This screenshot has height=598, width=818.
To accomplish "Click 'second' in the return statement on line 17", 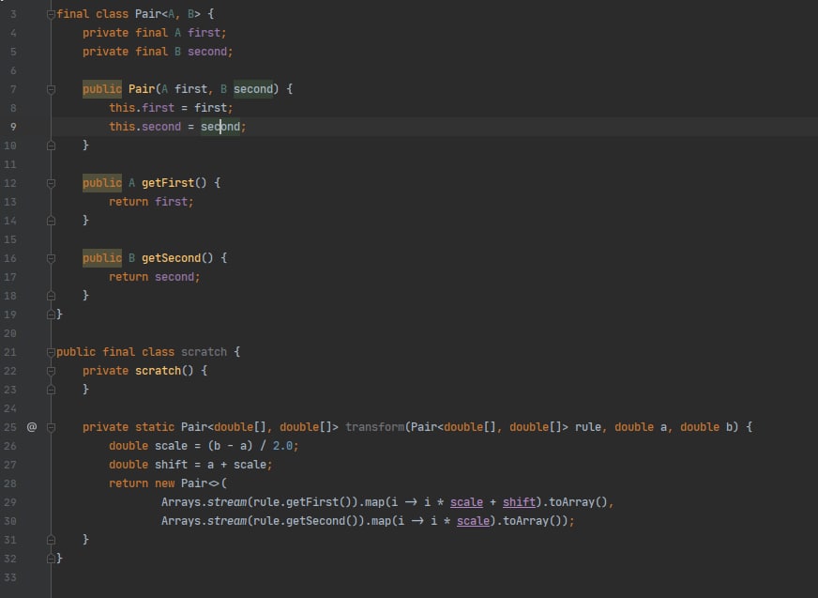I will (174, 277).
